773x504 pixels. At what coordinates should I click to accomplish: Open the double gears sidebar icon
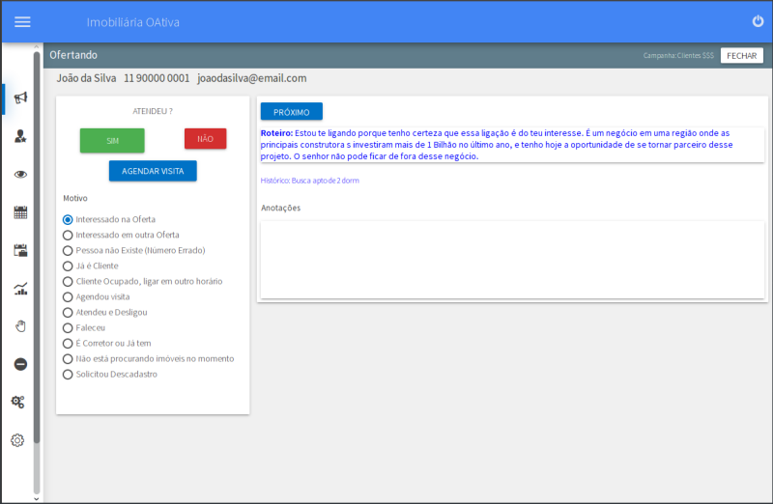click(x=17, y=402)
